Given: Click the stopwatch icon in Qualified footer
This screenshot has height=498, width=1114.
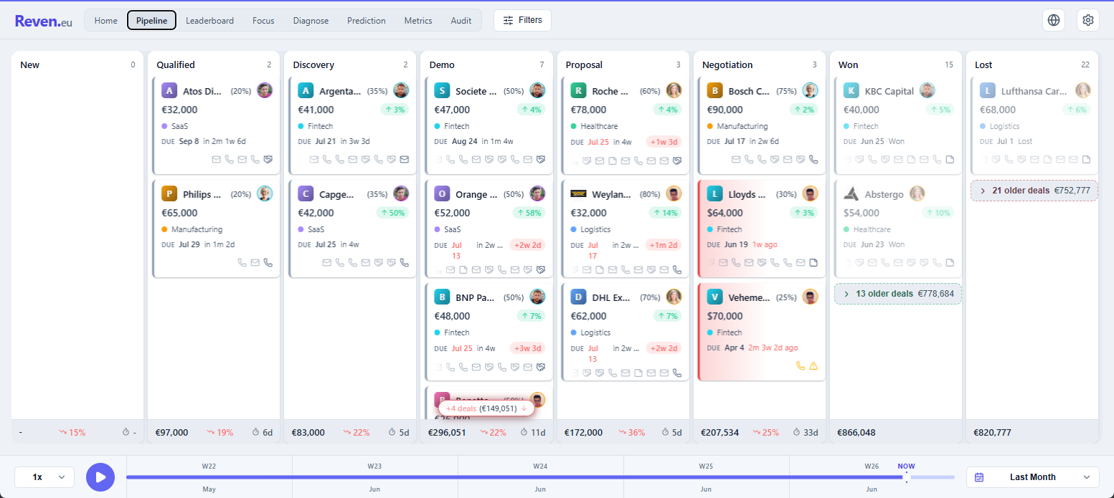Looking at the screenshot, I should pos(257,433).
